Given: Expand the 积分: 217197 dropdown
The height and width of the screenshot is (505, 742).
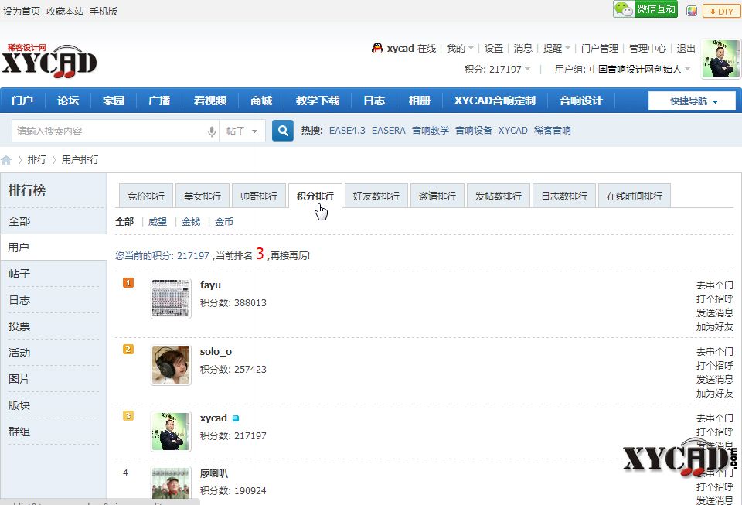Looking at the screenshot, I should 497,69.
